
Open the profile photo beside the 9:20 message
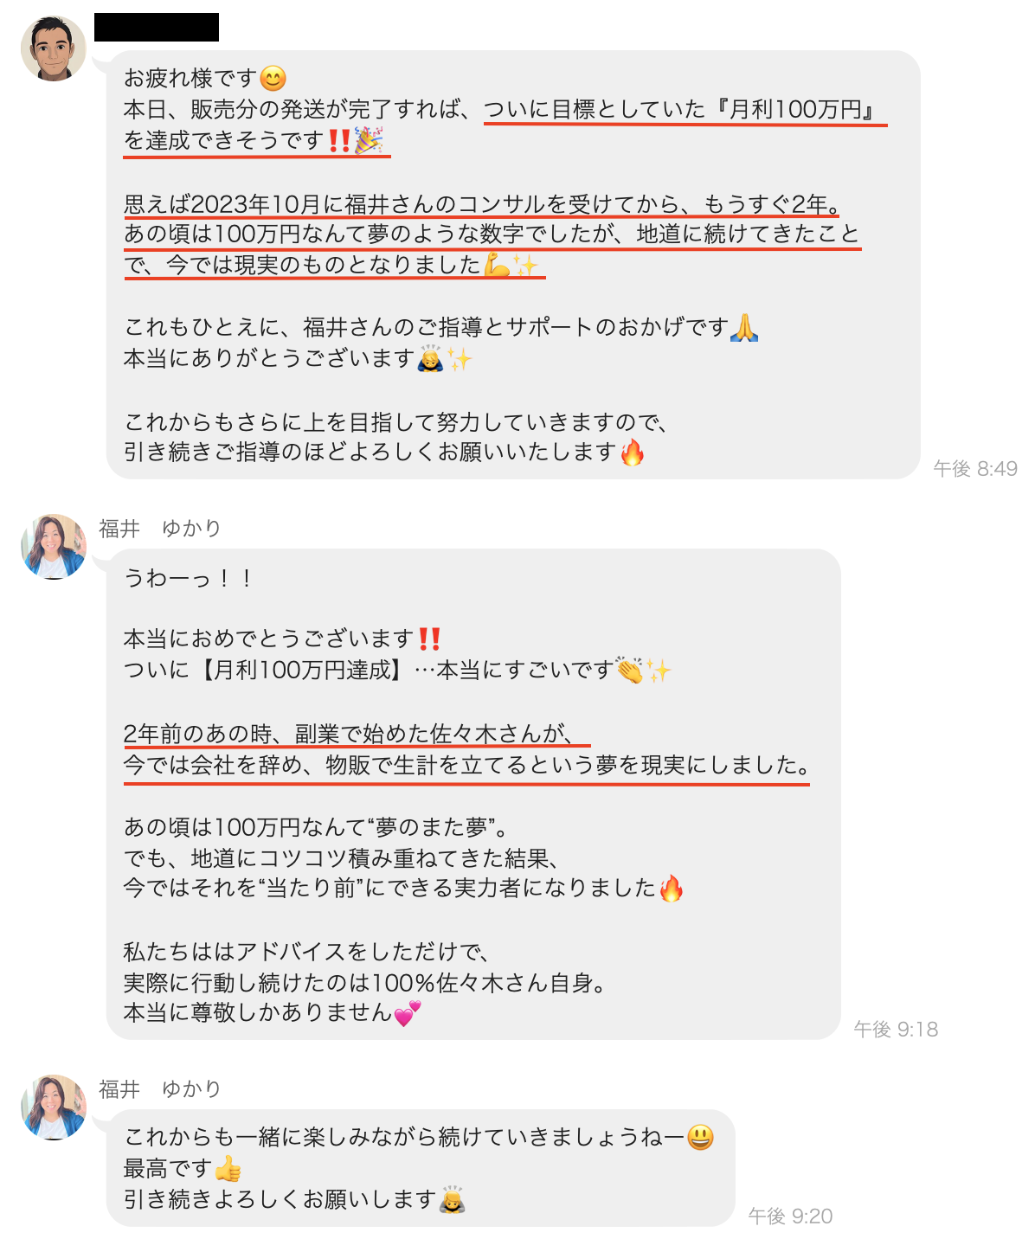click(x=54, y=1107)
